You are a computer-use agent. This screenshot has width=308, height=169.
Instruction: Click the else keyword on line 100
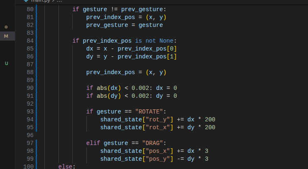[x=66, y=167]
